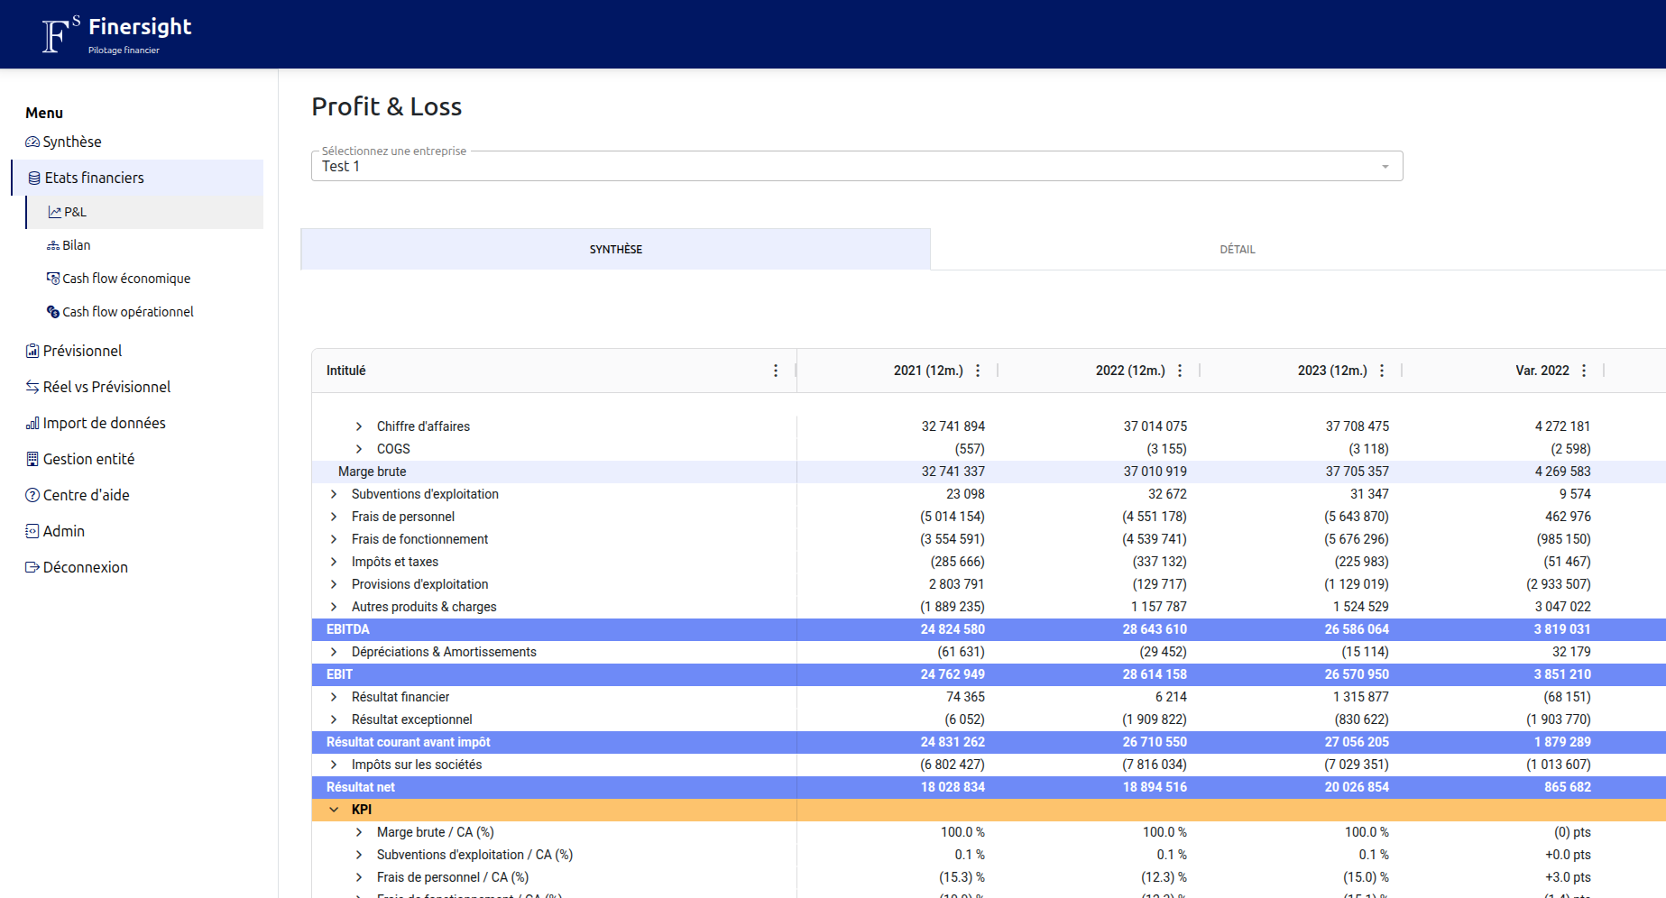Open the Etats financiers menu section
1666x898 pixels.
pyautogui.click(x=94, y=178)
